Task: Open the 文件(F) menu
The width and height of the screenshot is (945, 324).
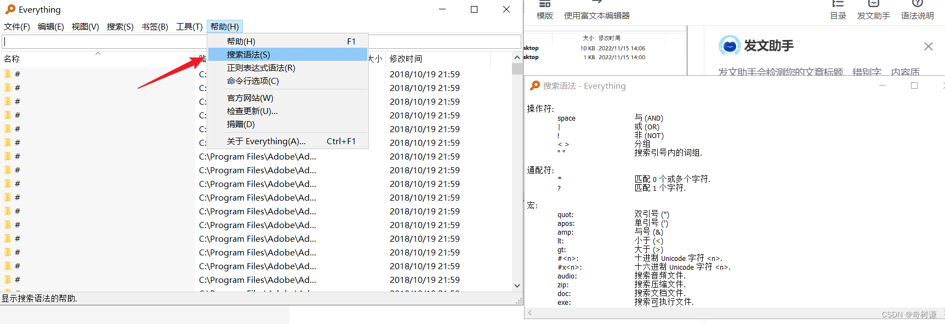Action: pyautogui.click(x=17, y=26)
